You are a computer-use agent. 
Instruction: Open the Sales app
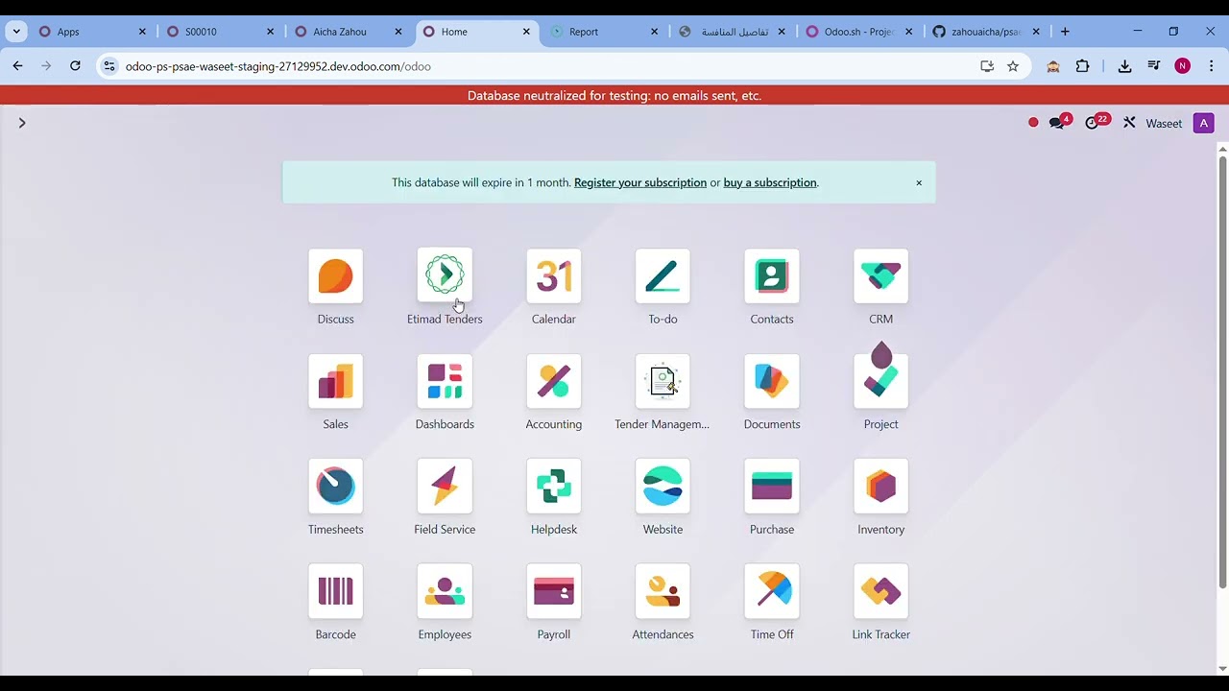335,381
